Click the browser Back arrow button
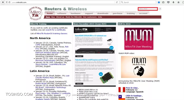The width and height of the screenshot is (184, 100). [x=3, y=2]
